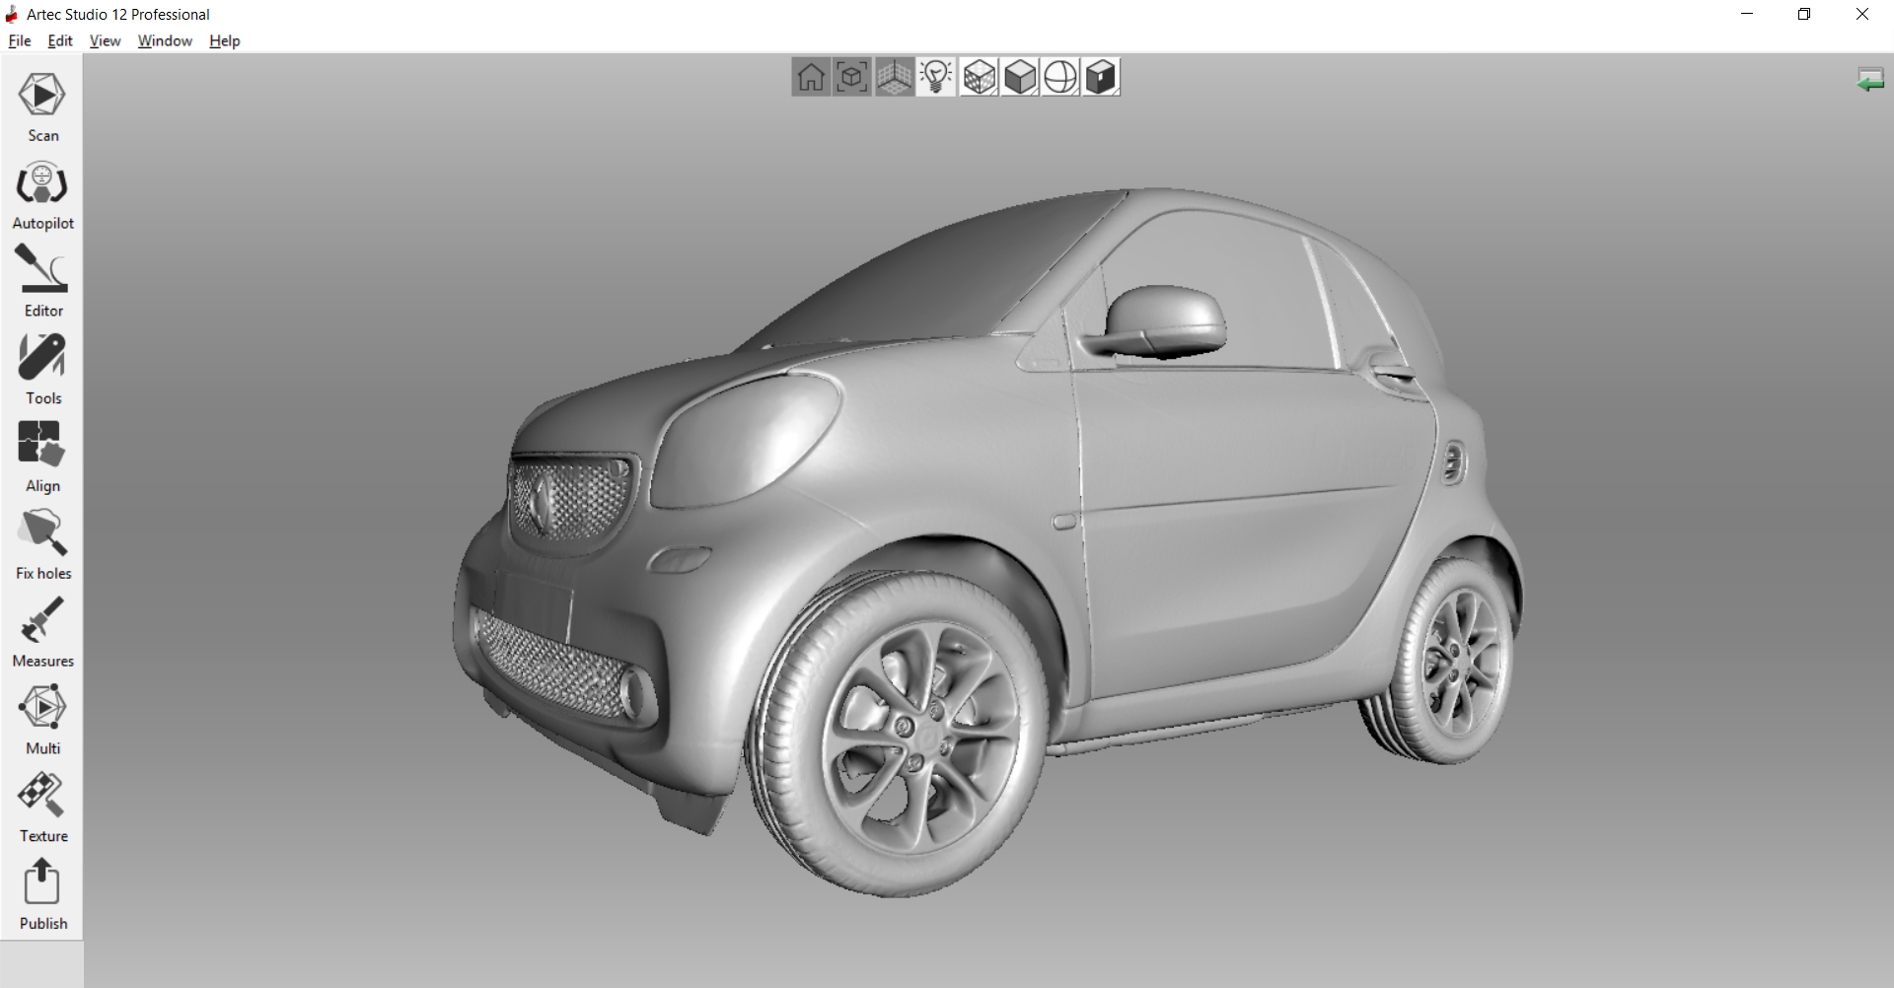Open the Edit menu
The width and height of the screenshot is (1894, 988).
pos(60,40)
